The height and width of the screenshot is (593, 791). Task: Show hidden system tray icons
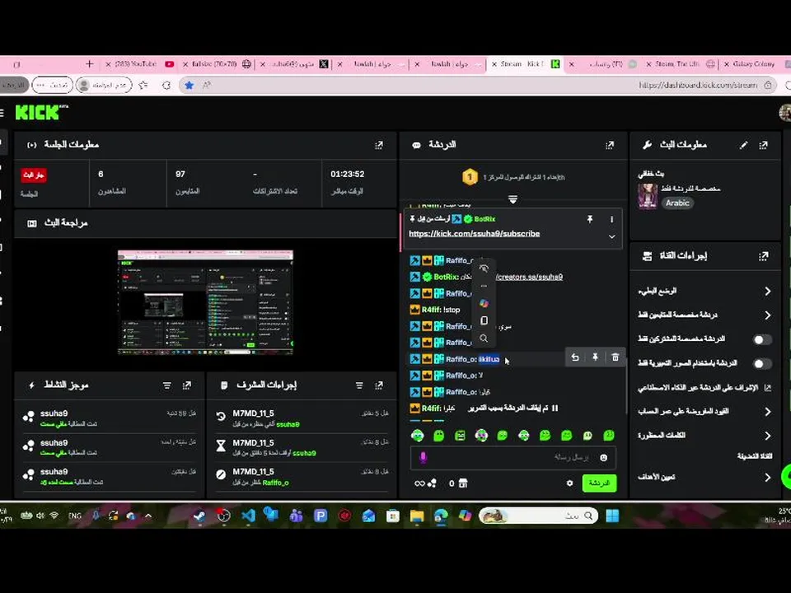click(x=148, y=516)
